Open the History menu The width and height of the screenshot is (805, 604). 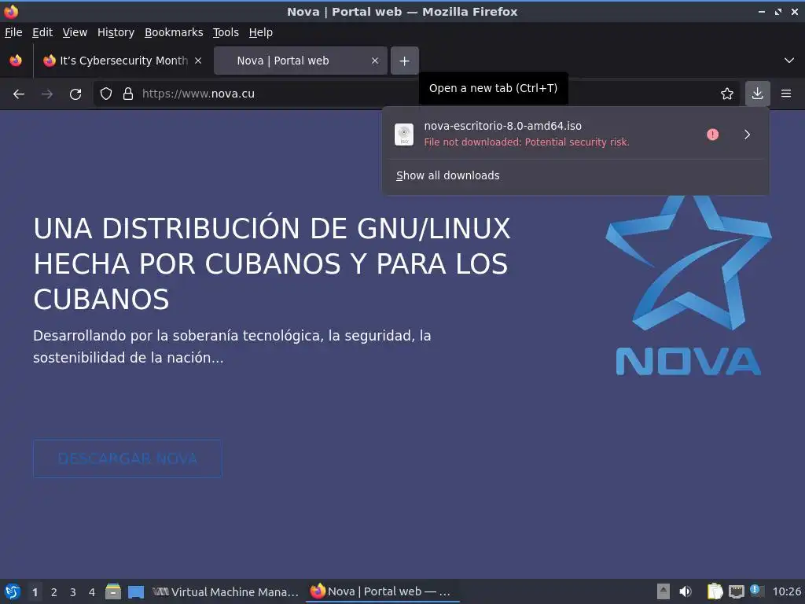116,32
